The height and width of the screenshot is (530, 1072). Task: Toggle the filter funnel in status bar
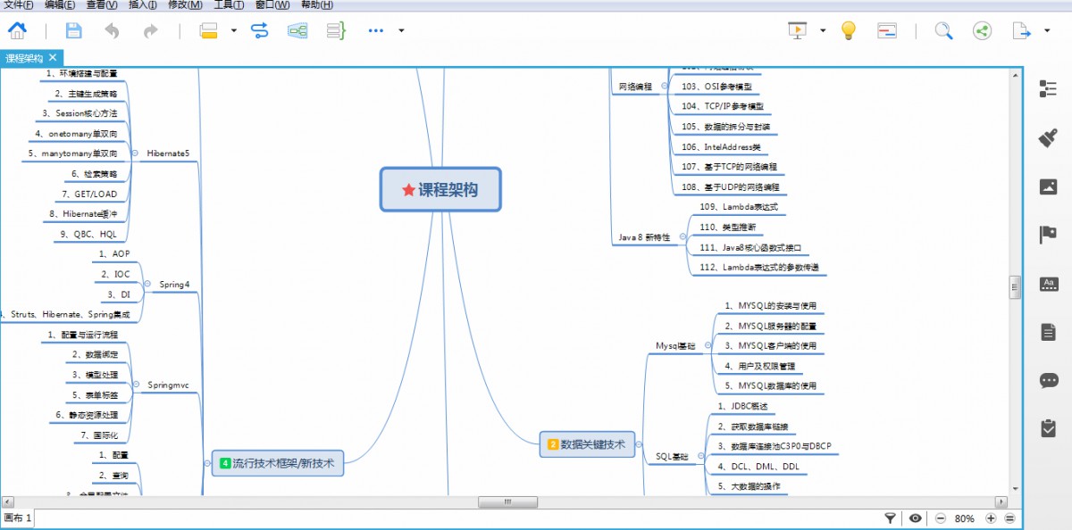[890, 518]
